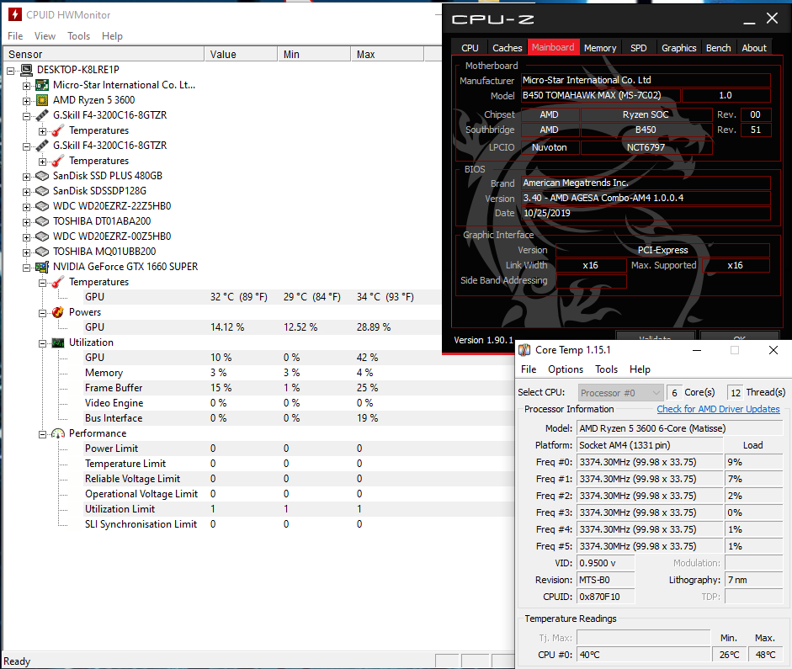The height and width of the screenshot is (669, 792).
Task: Click the thermometer icon under second G.Skill module
Action: pyautogui.click(x=58, y=161)
